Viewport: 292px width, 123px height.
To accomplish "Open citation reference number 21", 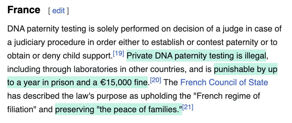I will pos(188,107).
